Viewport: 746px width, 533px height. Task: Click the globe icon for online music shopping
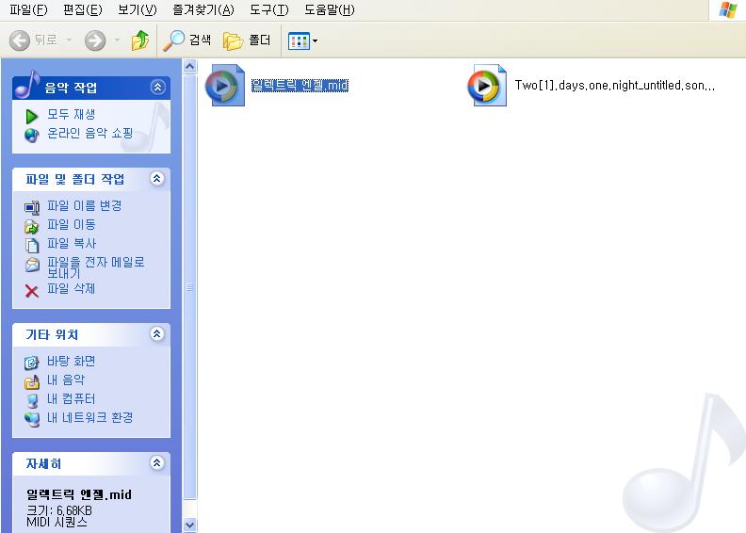click(31, 136)
